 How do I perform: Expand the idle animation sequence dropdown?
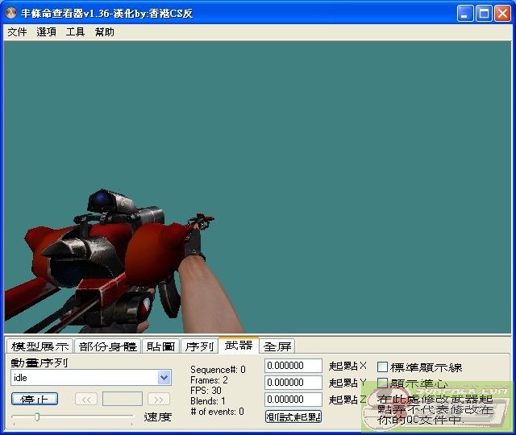coord(164,377)
